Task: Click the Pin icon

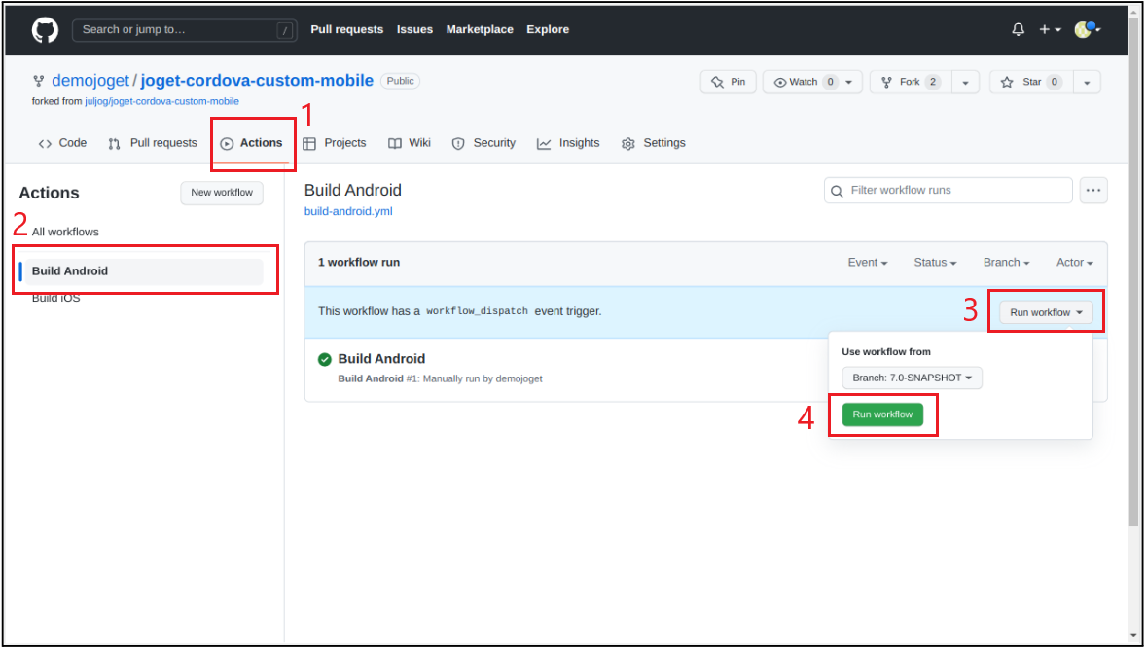Action: point(718,82)
